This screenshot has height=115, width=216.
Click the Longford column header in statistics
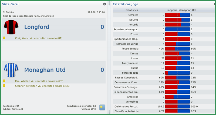tap(172, 10)
